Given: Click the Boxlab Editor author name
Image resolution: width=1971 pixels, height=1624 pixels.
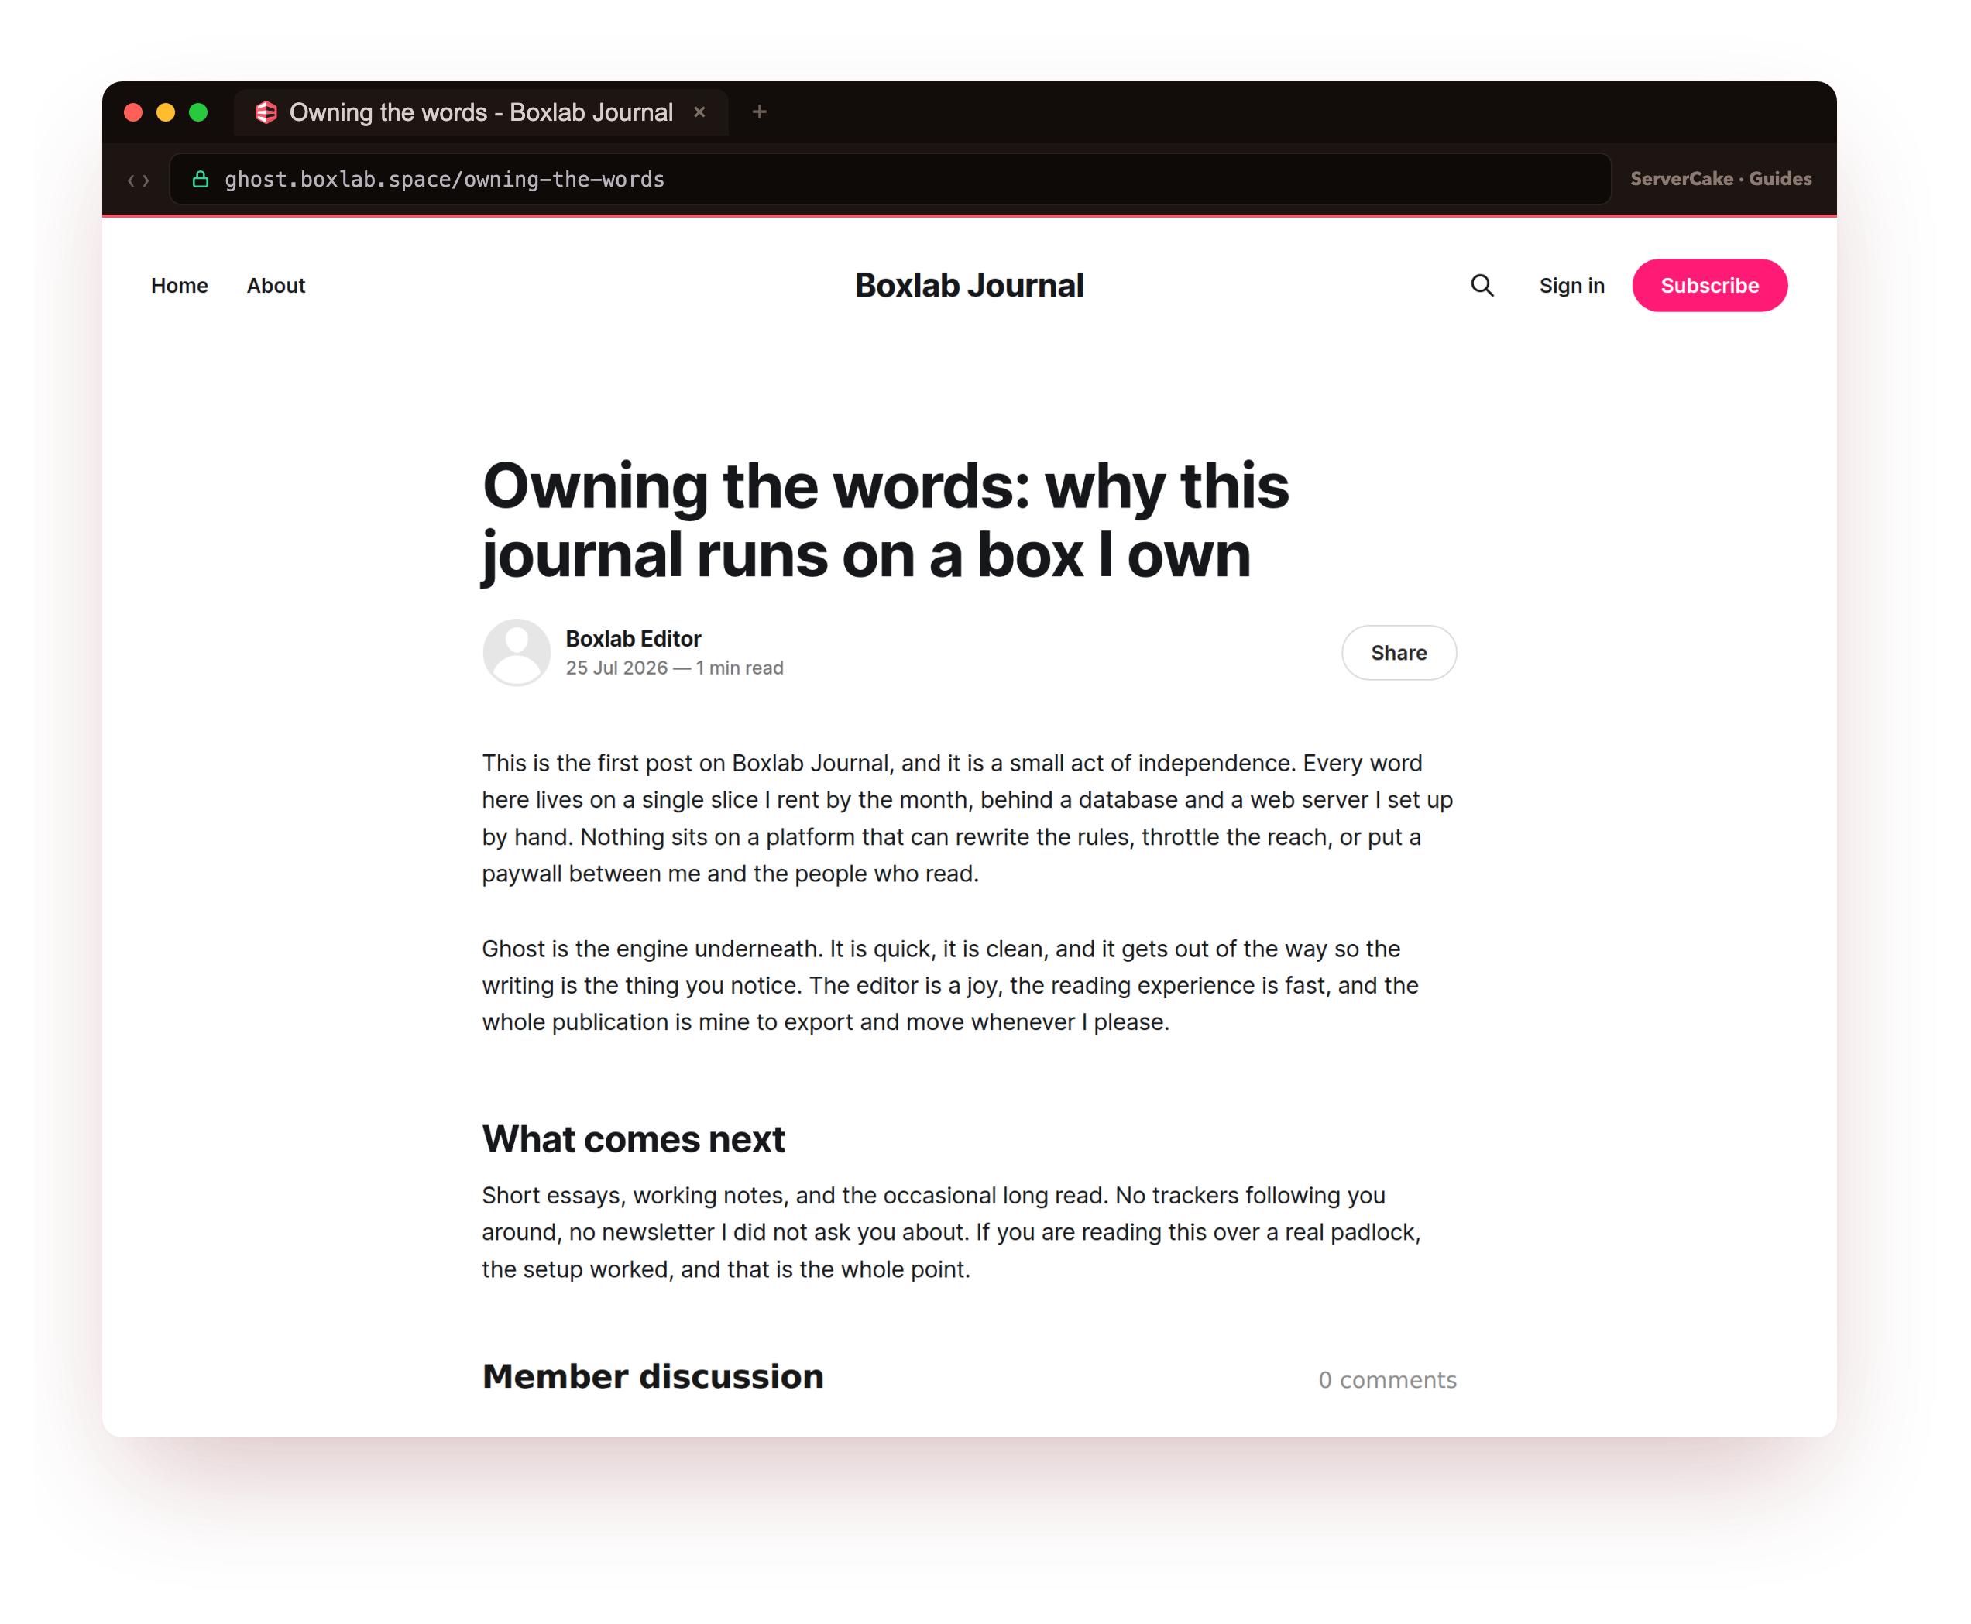Looking at the screenshot, I should tap(634, 639).
